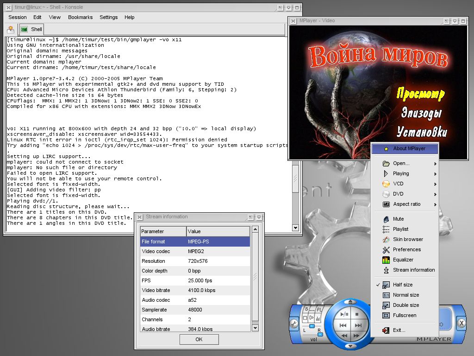The height and width of the screenshot is (356, 474).
Task: Click the equalizer bars button on the skin
Action: [x=318, y=318]
